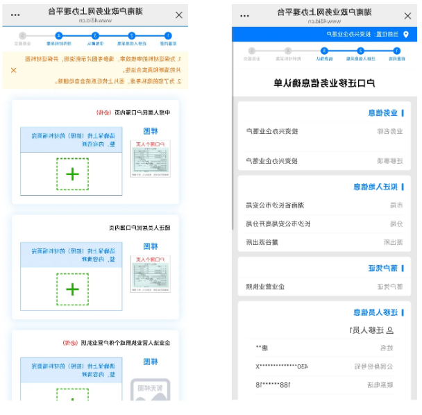Tap step 2 circle 迁移人信息采集 on the upload page
This screenshot has height=415, width=422.
click(132, 35)
